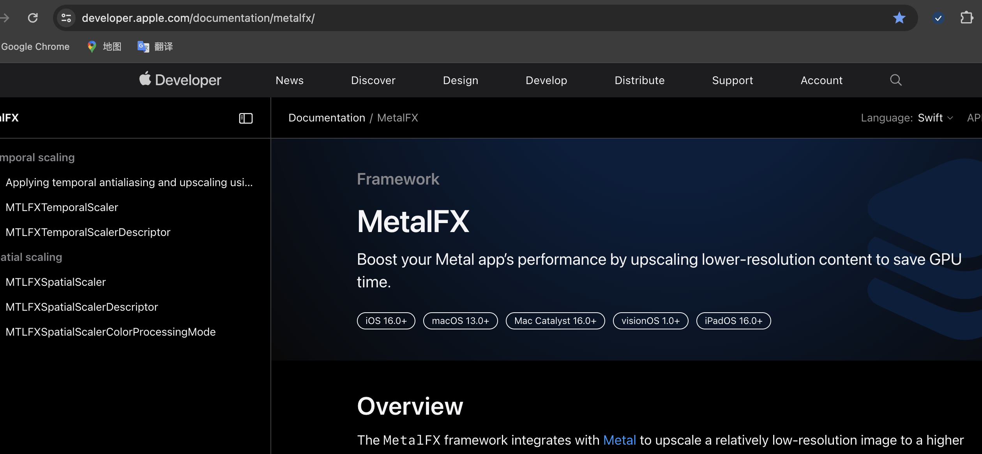This screenshot has height=454, width=982.
Task: Open the Discover menu item
Action: tap(373, 80)
